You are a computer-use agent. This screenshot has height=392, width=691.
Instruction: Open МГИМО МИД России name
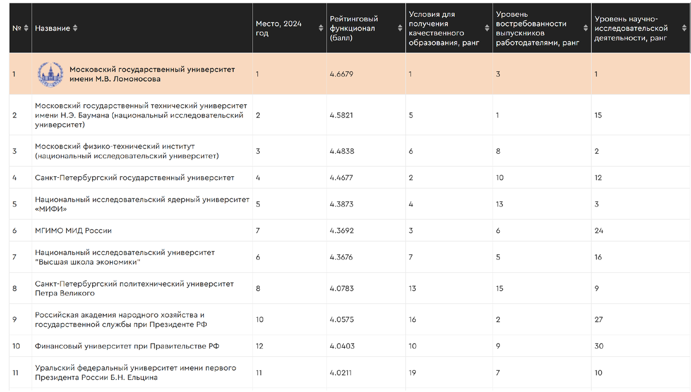(73, 230)
